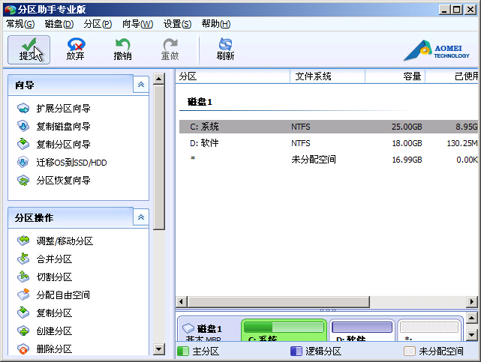Open 扩展分区向导 link

(x=64, y=109)
